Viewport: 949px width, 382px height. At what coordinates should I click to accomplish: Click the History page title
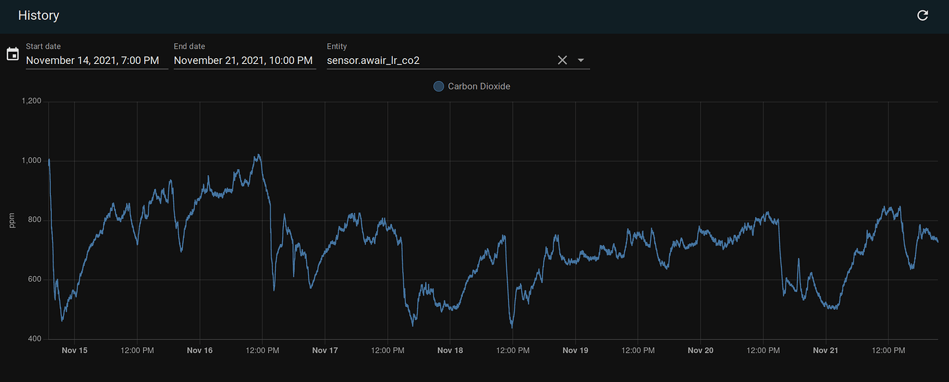[x=39, y=16]
